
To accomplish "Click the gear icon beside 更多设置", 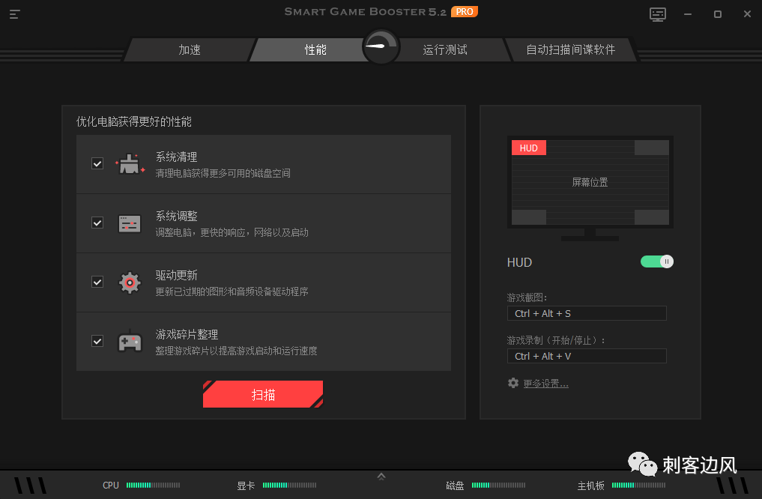I will (513, 383).
